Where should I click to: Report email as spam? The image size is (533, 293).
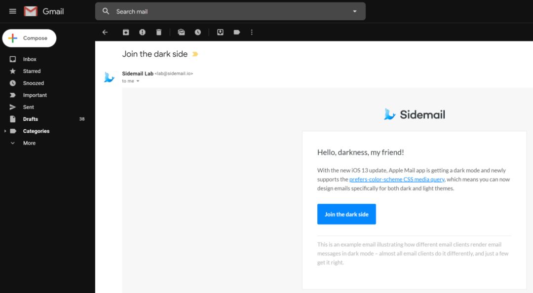[142, 32]
